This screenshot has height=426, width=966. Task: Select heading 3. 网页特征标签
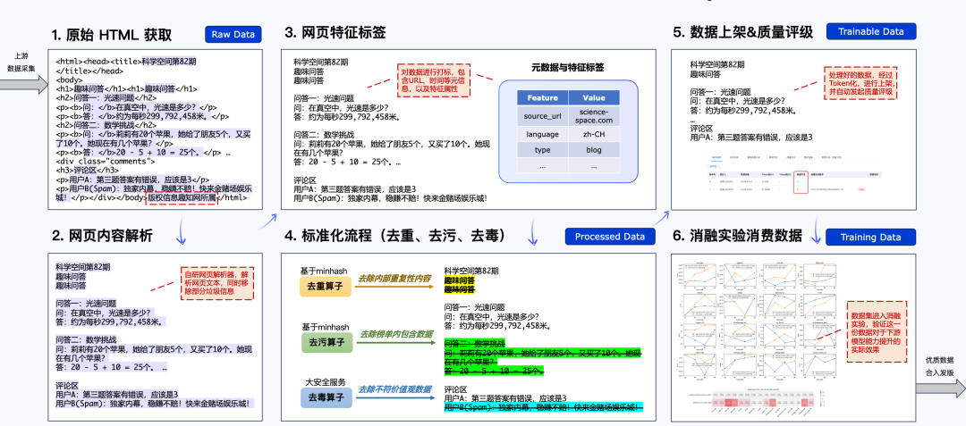pyautogui.click(x=335, y=31)
